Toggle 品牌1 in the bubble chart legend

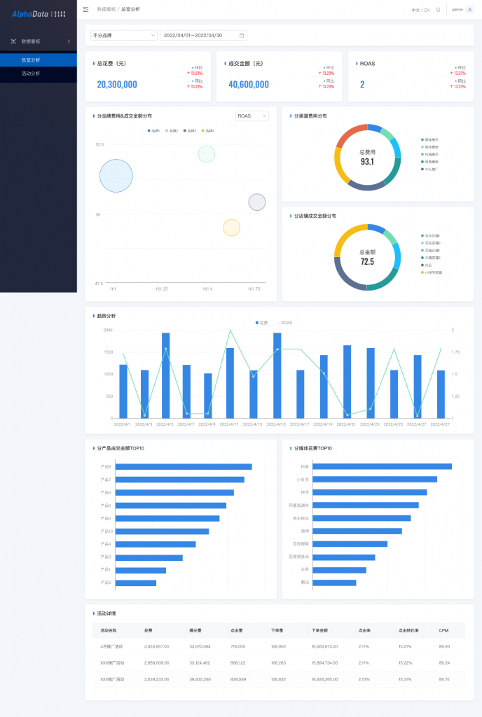click(153, 131)
